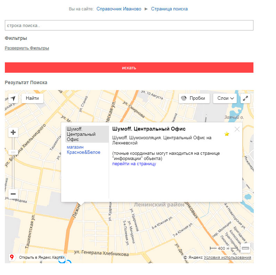Click the red Yandex Maps pin icon
Viewport: 276px width, 275px height.
tap(12, 257)
